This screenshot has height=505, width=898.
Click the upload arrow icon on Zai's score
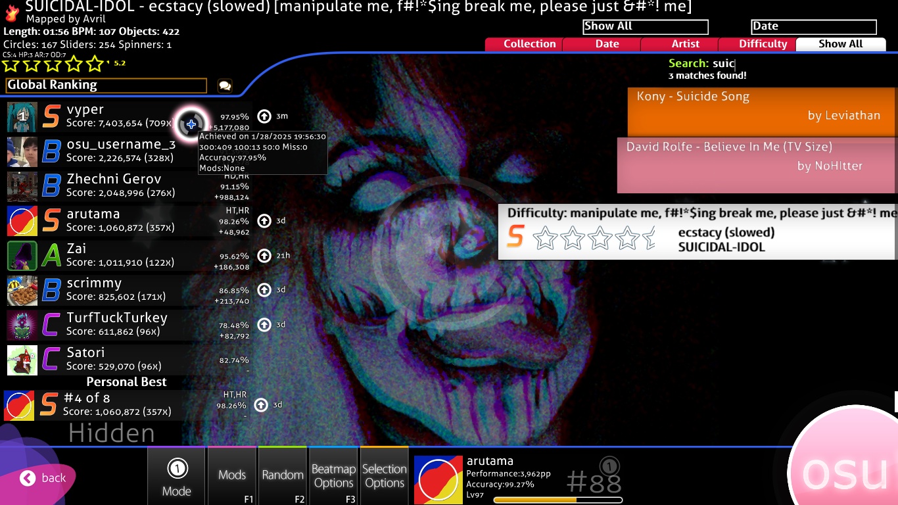coord(264,256)
